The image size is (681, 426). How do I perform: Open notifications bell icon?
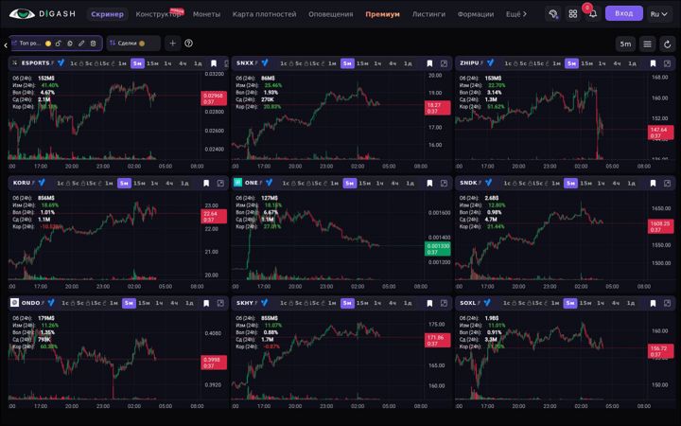tap(593, 14)
